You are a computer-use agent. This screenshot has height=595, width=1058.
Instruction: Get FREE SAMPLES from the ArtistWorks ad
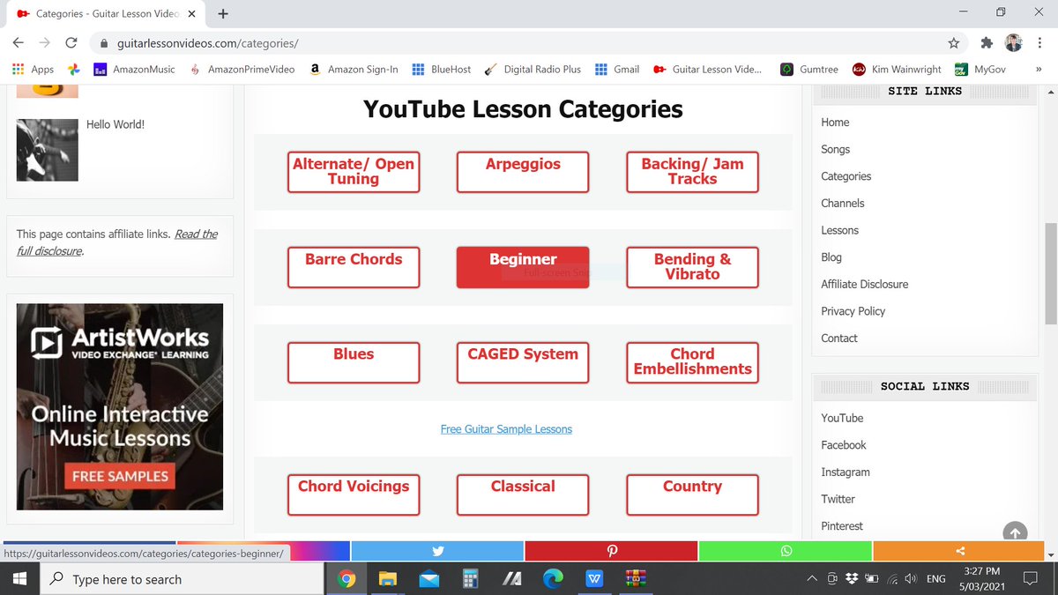119,475
